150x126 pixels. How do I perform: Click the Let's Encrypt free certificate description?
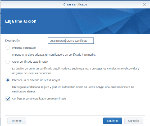[x=73, y=89]
